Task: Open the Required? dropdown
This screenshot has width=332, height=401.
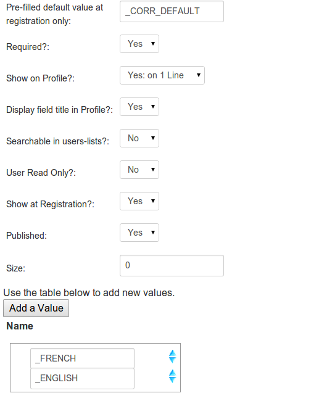Action: click(139, 44)
